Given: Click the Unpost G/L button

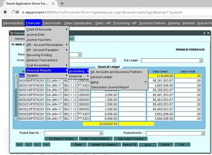Looking at the screenshot, I should (130, 144).
